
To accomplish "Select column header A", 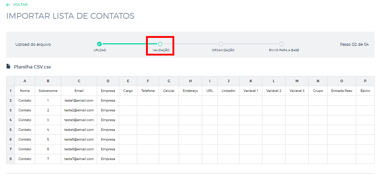I will (25, 81).
